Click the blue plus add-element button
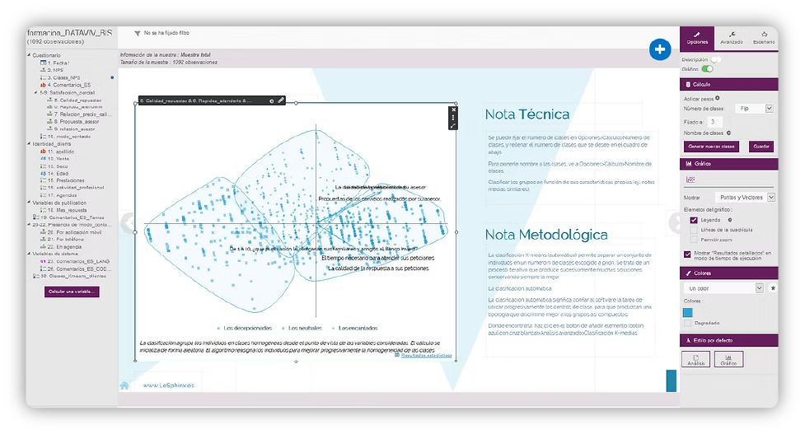Viewport: 805px width, 434px height. pos(659,49)
